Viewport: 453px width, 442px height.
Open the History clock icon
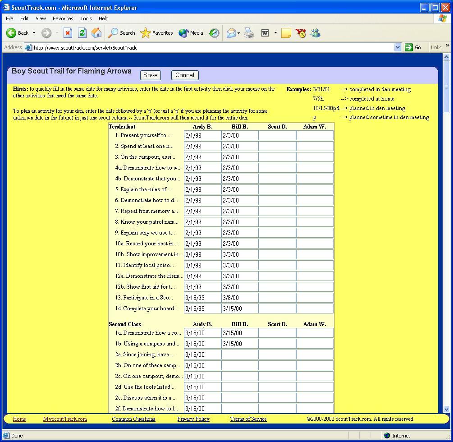point(214,33)
